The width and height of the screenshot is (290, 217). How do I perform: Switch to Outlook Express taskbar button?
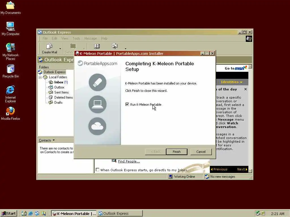click(120, 214)
